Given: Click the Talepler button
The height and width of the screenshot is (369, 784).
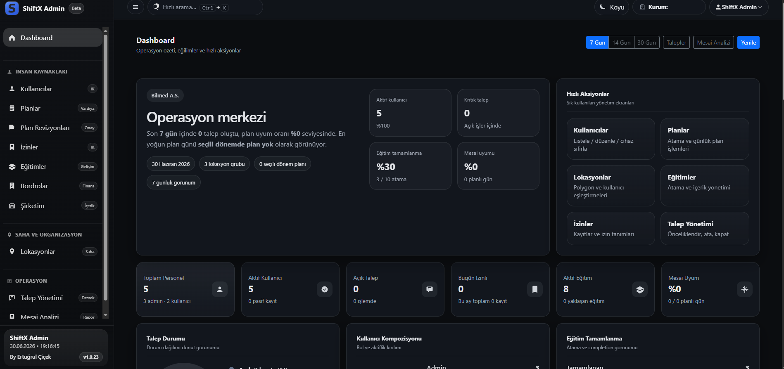Looking at the screenshot, I should click(x=676, y=43).
